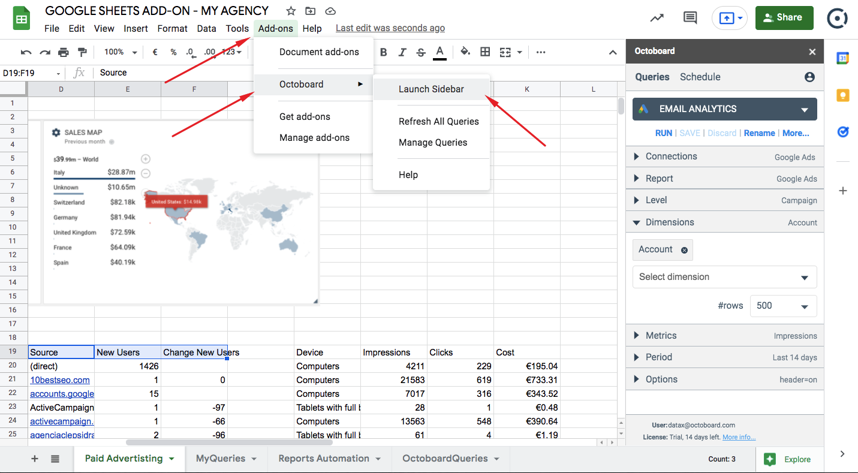Screen dimensions: 858x473
Task: Click the undo icon in toolbar
Action: (26, 52)
